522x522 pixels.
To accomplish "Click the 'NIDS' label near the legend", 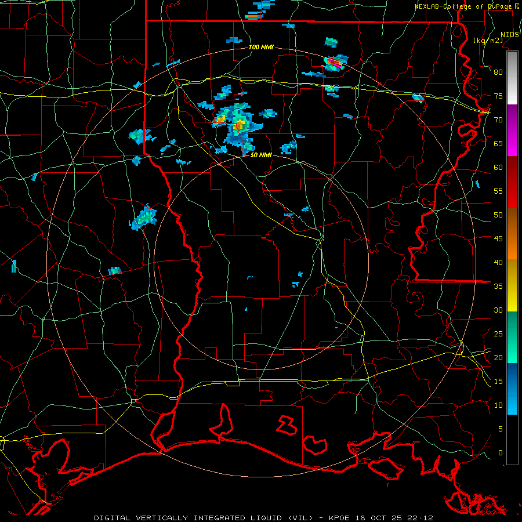I will pos(510,35).
